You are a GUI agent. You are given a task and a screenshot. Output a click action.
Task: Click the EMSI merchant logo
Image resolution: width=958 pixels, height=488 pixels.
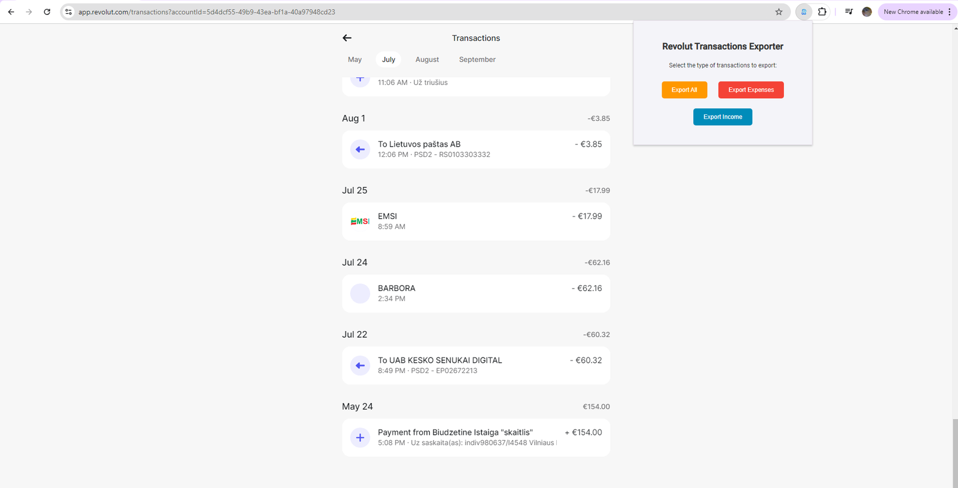[x=360, y=222]
